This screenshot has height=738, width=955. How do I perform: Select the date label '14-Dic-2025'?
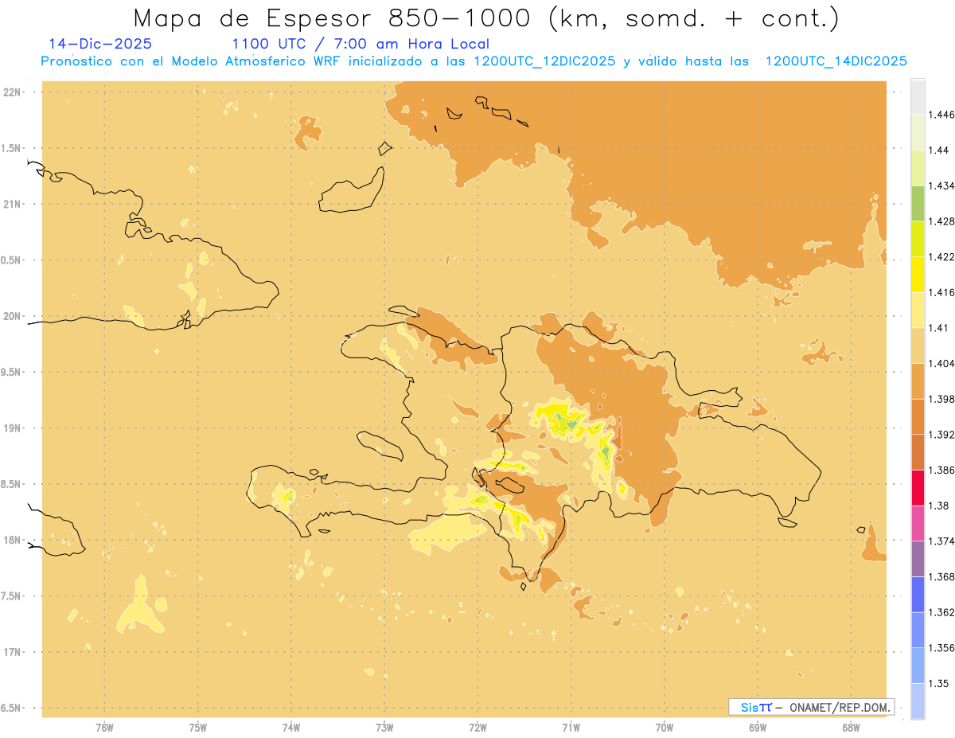(x=99, y=44)
